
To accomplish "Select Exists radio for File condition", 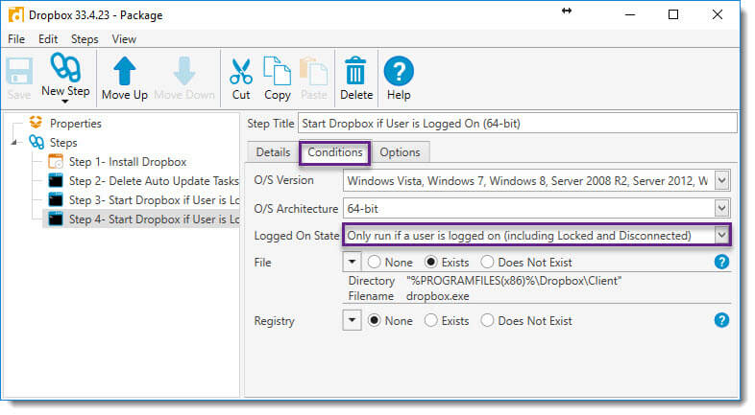I will coord(431,262).
